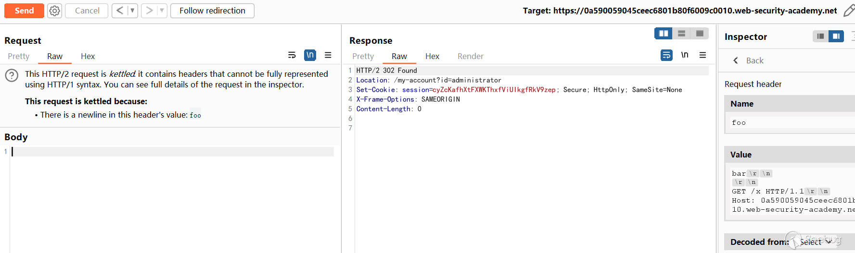855x253 pixels.
Task: Click the kettled request help icon
Action: (12, 75)
